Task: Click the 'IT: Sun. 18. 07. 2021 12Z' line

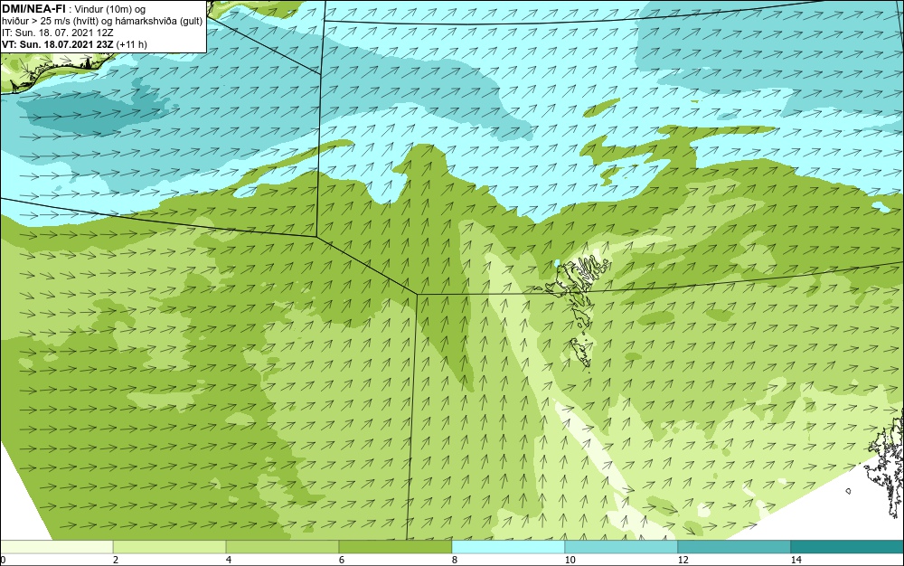Action: pyautogui.click(x=58, y=33)
